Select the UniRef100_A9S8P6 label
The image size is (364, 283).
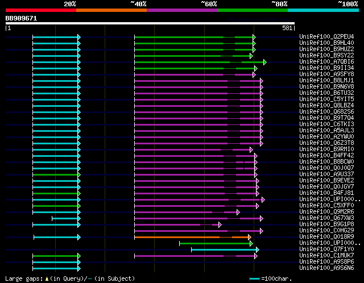point(326,262)
